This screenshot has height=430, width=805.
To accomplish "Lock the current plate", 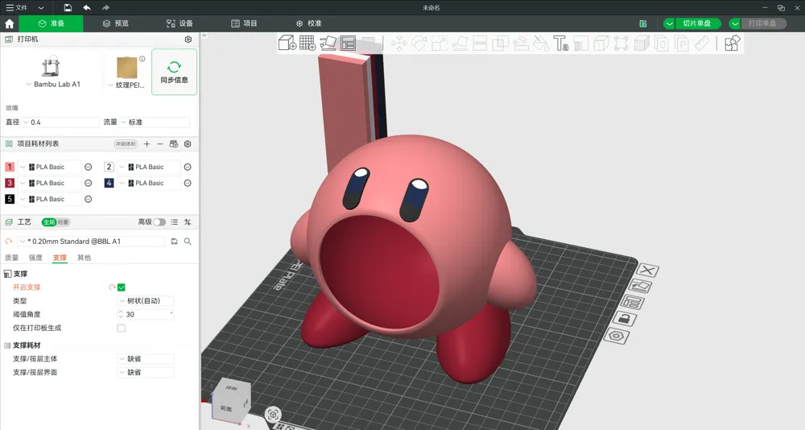I will tap(625, 320).
